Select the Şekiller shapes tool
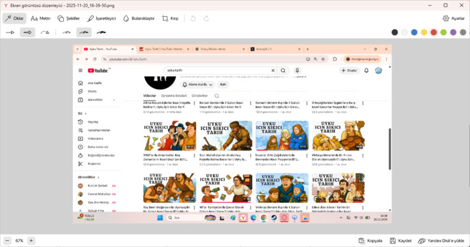 [x=69, y=18]
